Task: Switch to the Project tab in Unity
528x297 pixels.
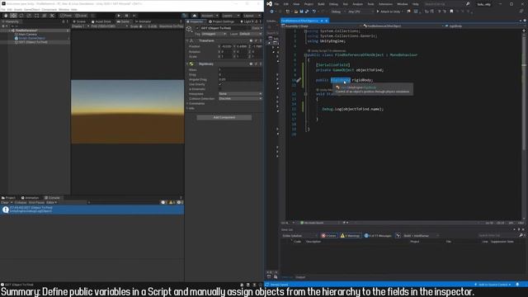Action: tap(8, 198)
